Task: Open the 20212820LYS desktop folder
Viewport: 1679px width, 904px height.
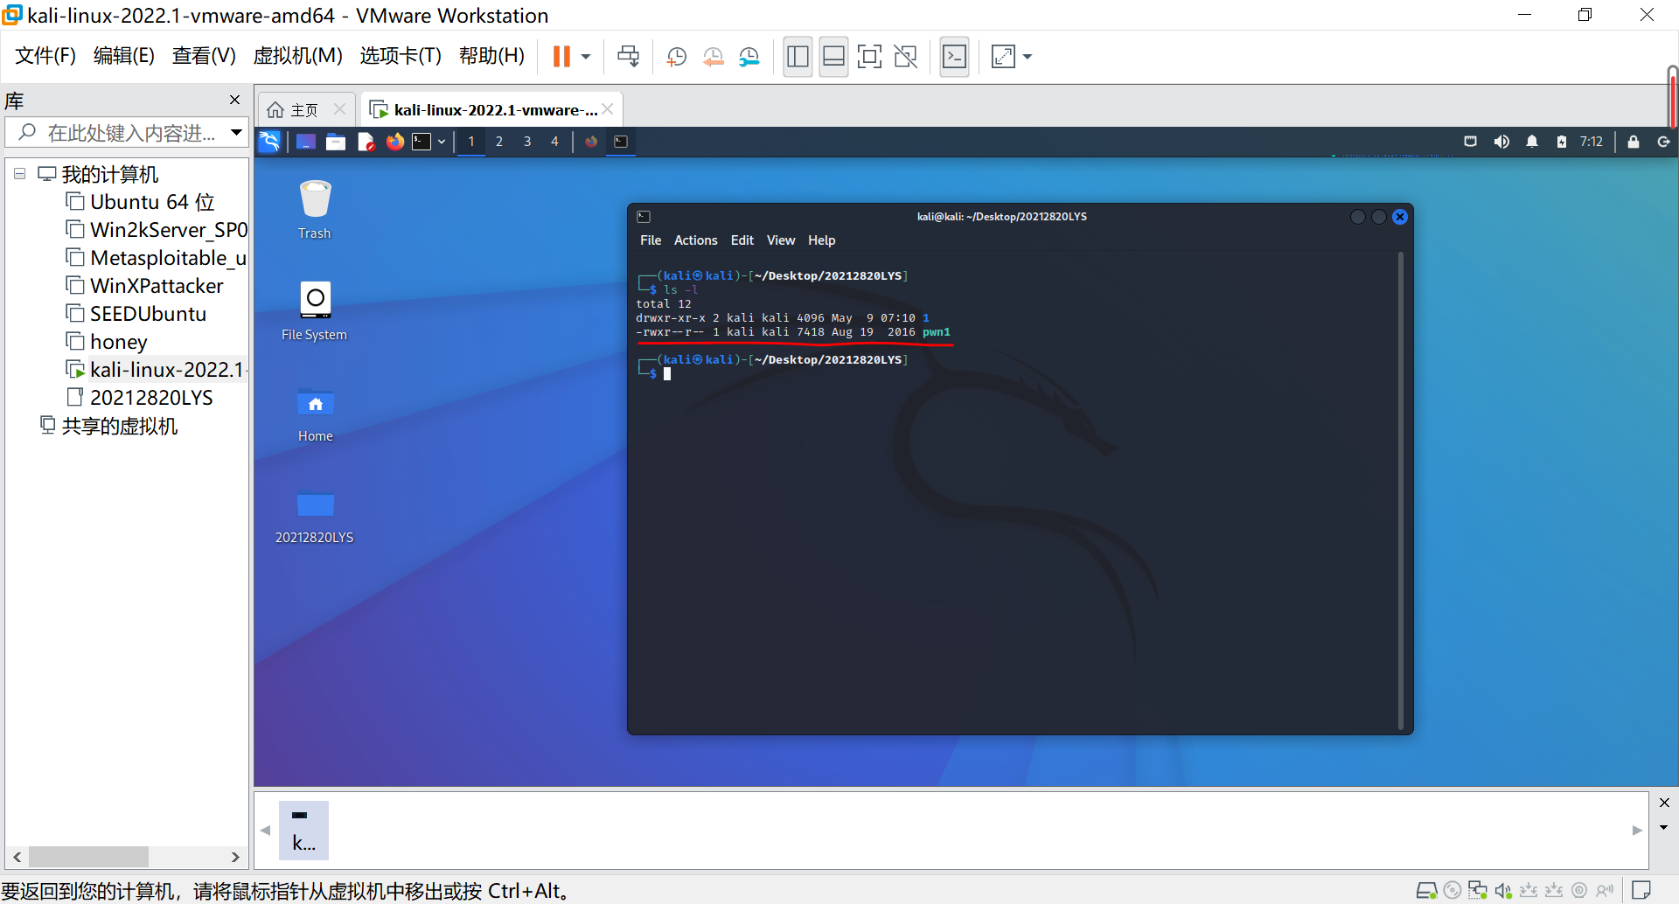Action: 315,516
